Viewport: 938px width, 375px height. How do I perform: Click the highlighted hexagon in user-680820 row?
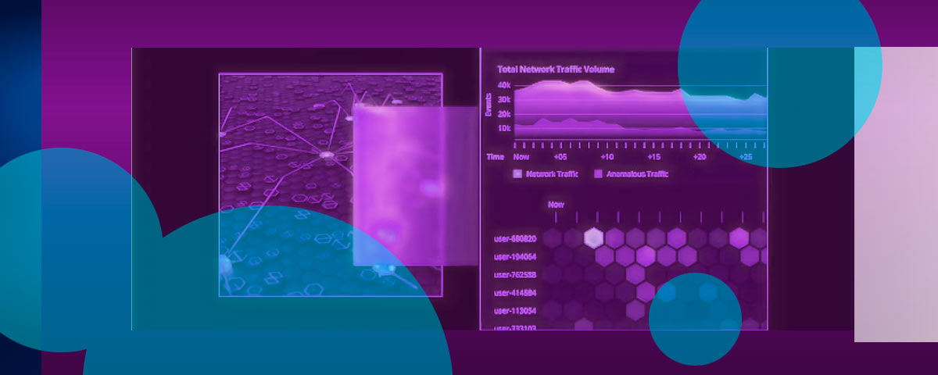(x=594, y=237)
